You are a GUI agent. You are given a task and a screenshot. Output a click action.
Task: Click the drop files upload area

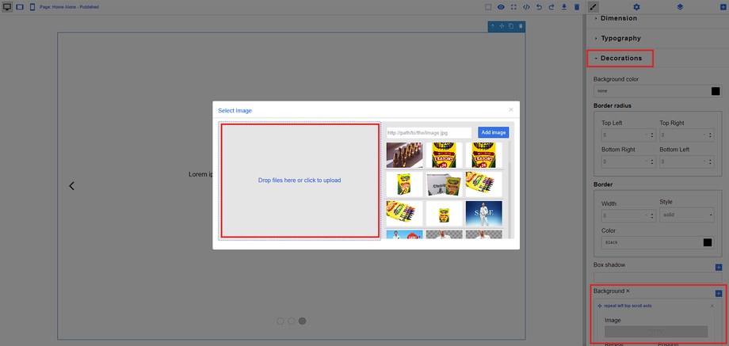coord(300,181)
